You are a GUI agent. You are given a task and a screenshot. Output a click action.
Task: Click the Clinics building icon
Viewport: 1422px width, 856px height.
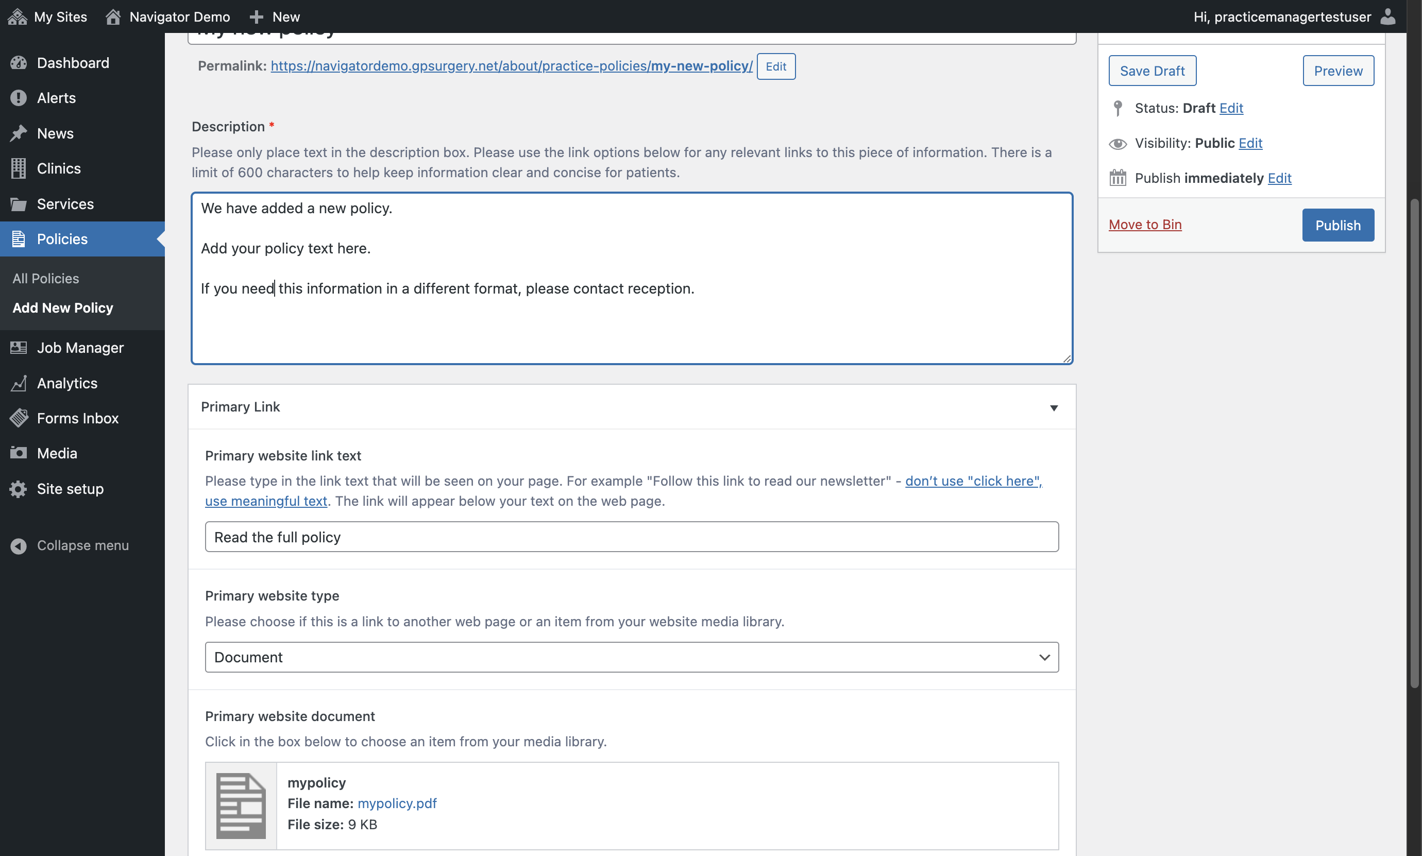coord(19,168)
